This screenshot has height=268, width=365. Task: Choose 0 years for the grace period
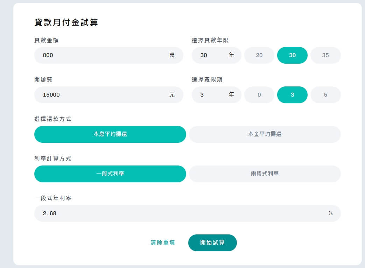(x=259, y=94)
